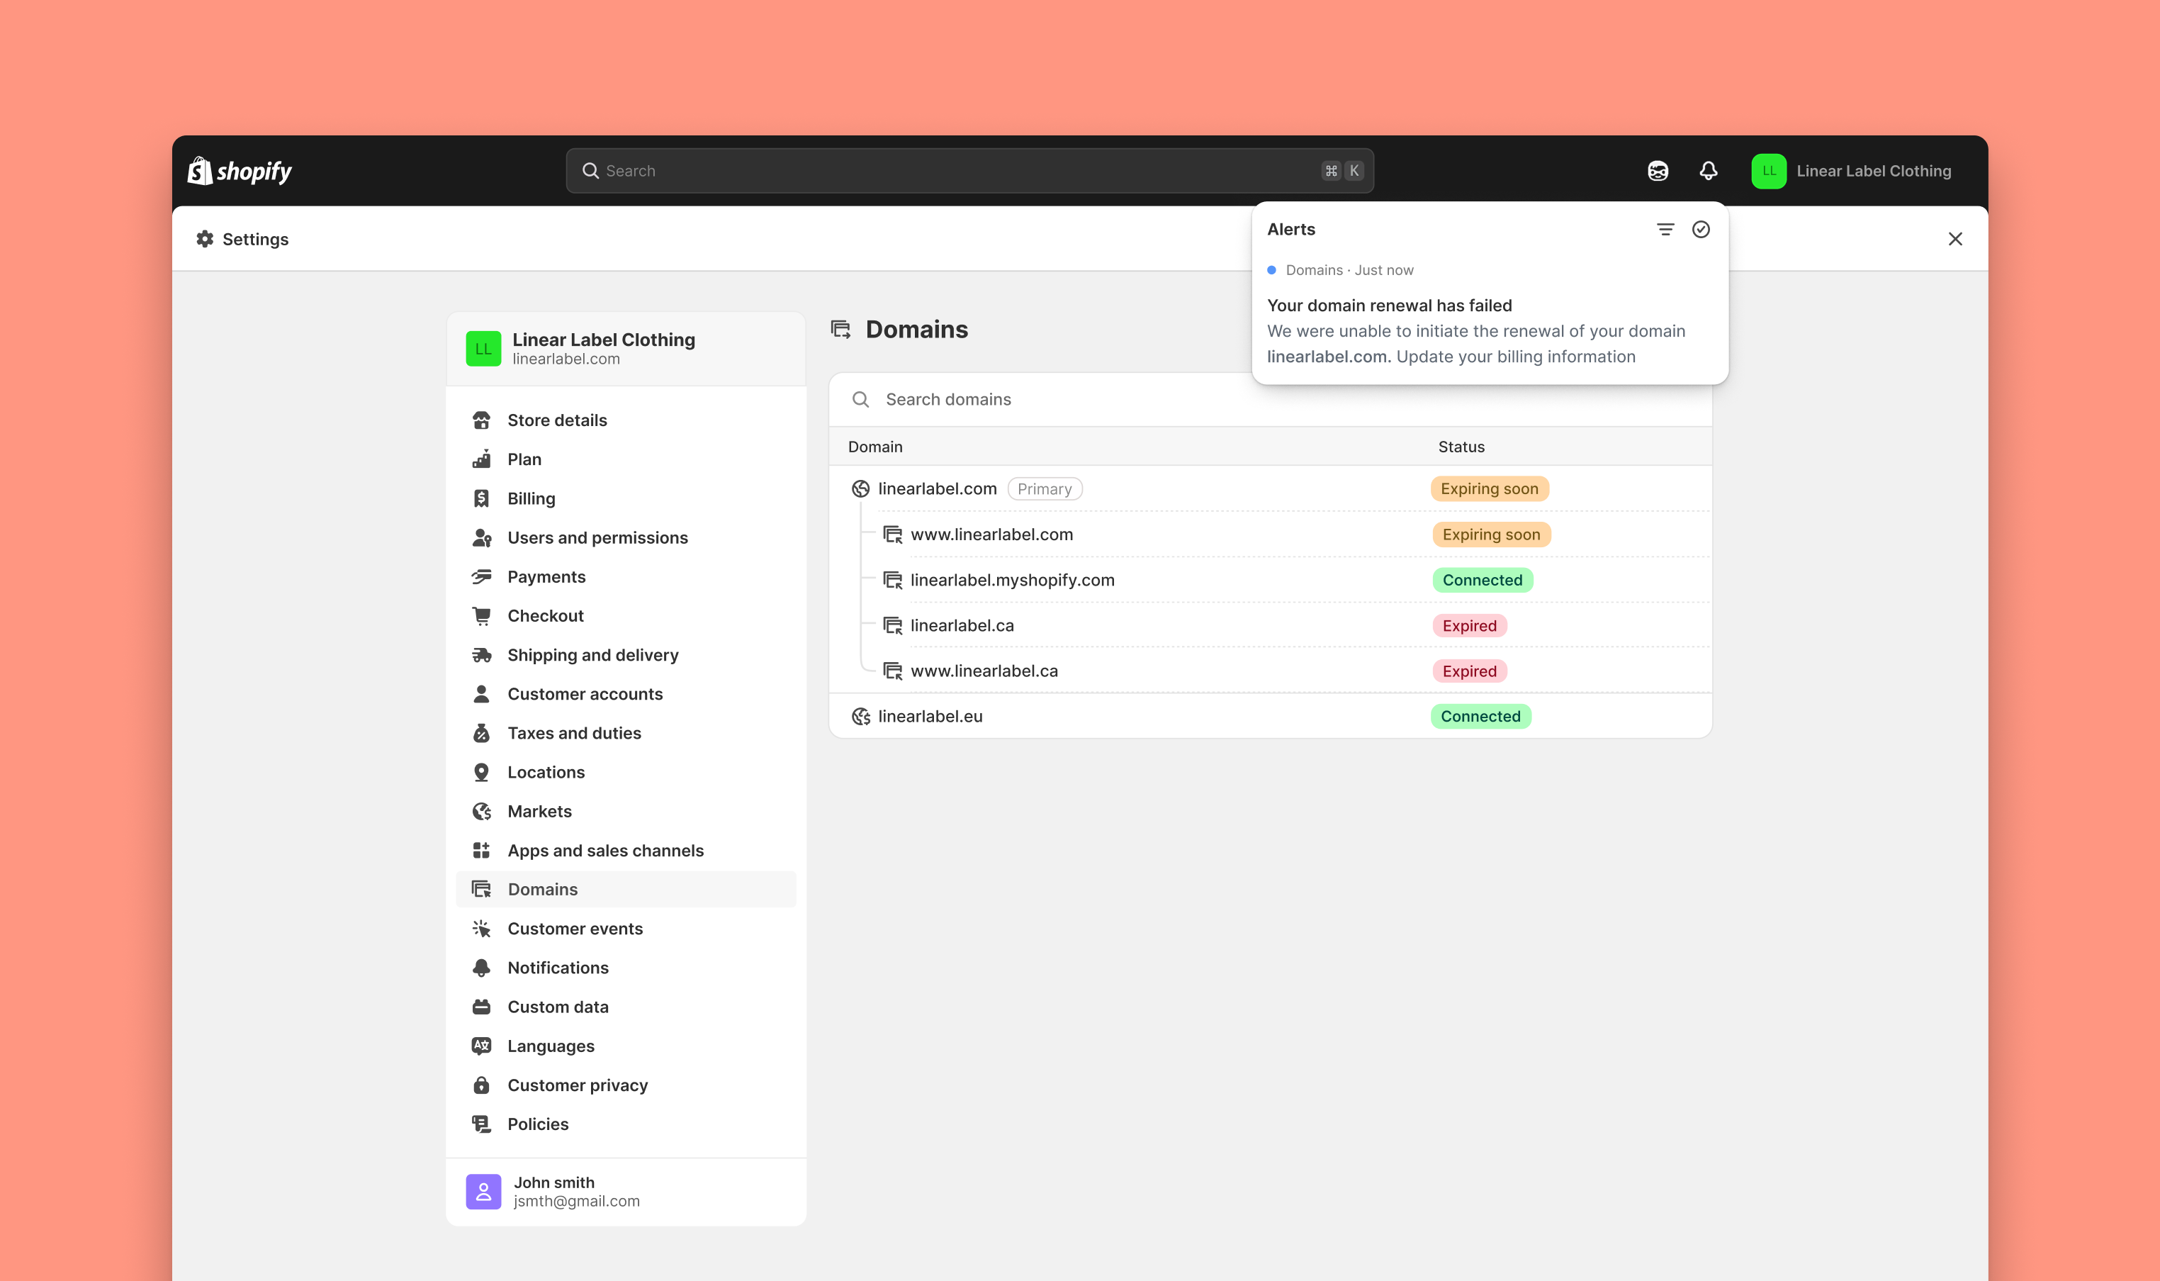Go to Billing settings
The height and width of the screenshot is (1281, 2160).
pyautogui.click(x=626, y=499)
